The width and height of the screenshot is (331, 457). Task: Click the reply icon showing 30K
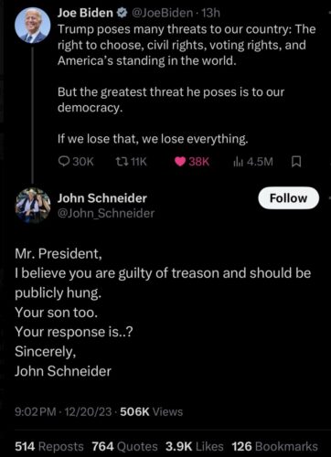coord(64,162)
